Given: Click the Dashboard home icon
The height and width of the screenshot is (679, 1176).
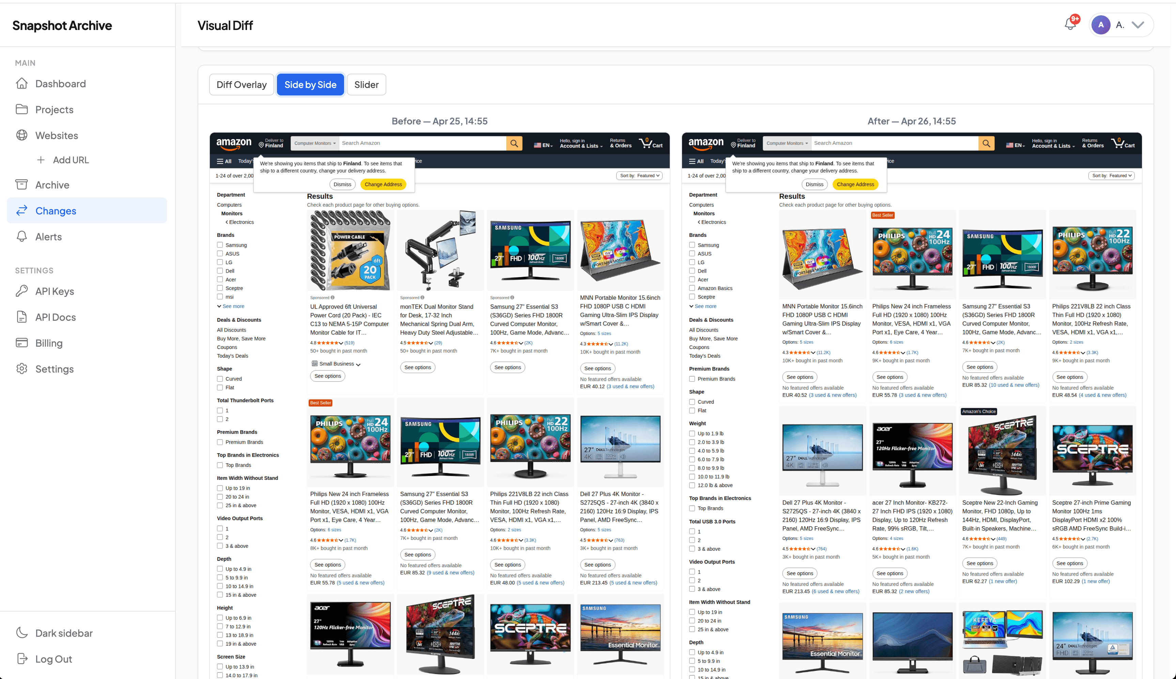Looking at the screenshot, I should coord(22,84).
